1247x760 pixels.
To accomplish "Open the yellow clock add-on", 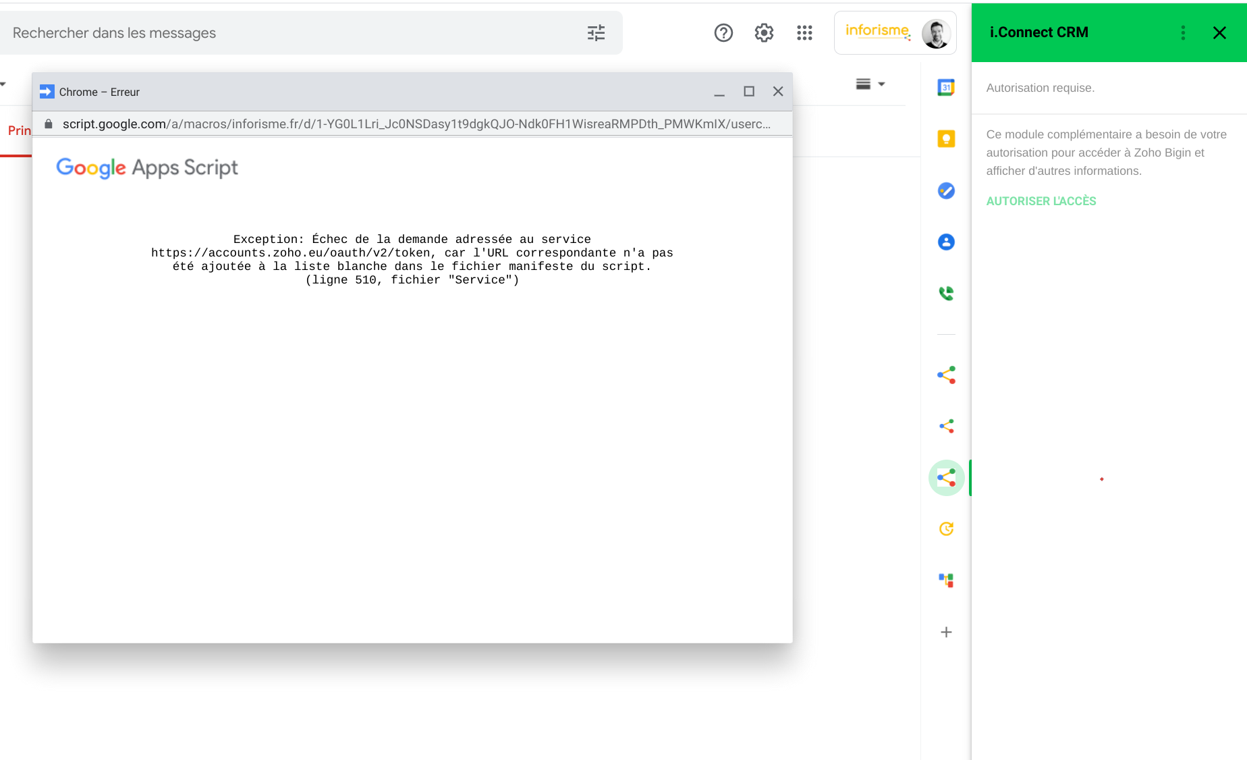I will pos(946,528).
